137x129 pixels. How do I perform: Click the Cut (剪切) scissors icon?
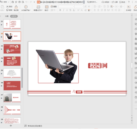pyautogui.click(x=8, y=7)
